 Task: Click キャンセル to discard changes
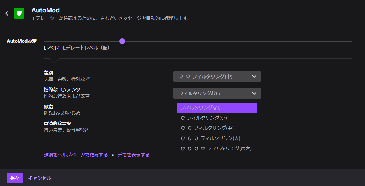click(x=40, y=178)
